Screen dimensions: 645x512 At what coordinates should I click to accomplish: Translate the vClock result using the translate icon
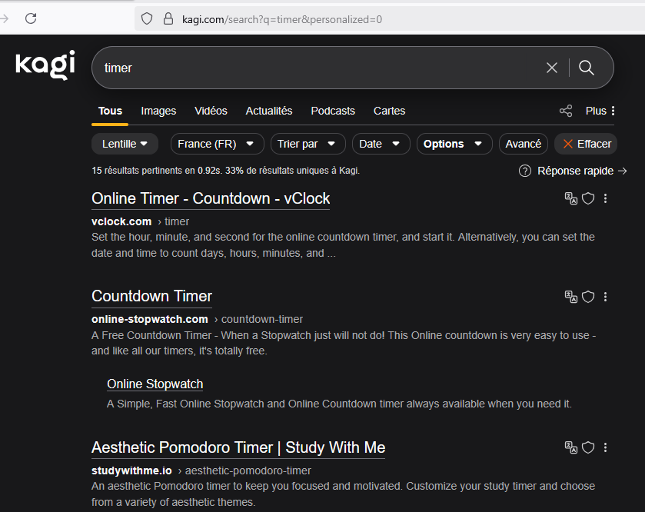[570, 198]
